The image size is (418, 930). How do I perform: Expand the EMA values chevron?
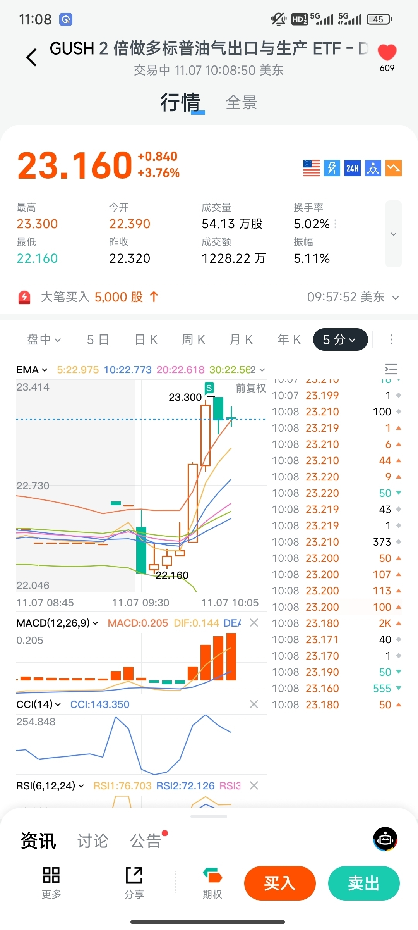(262, 370)
